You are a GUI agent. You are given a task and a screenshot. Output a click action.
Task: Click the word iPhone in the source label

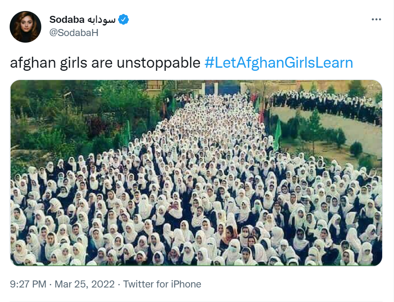point(185,284)
